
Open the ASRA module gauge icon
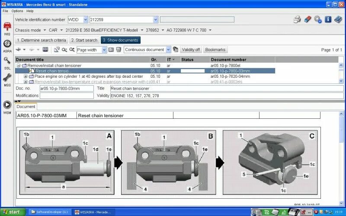point(7,44)
